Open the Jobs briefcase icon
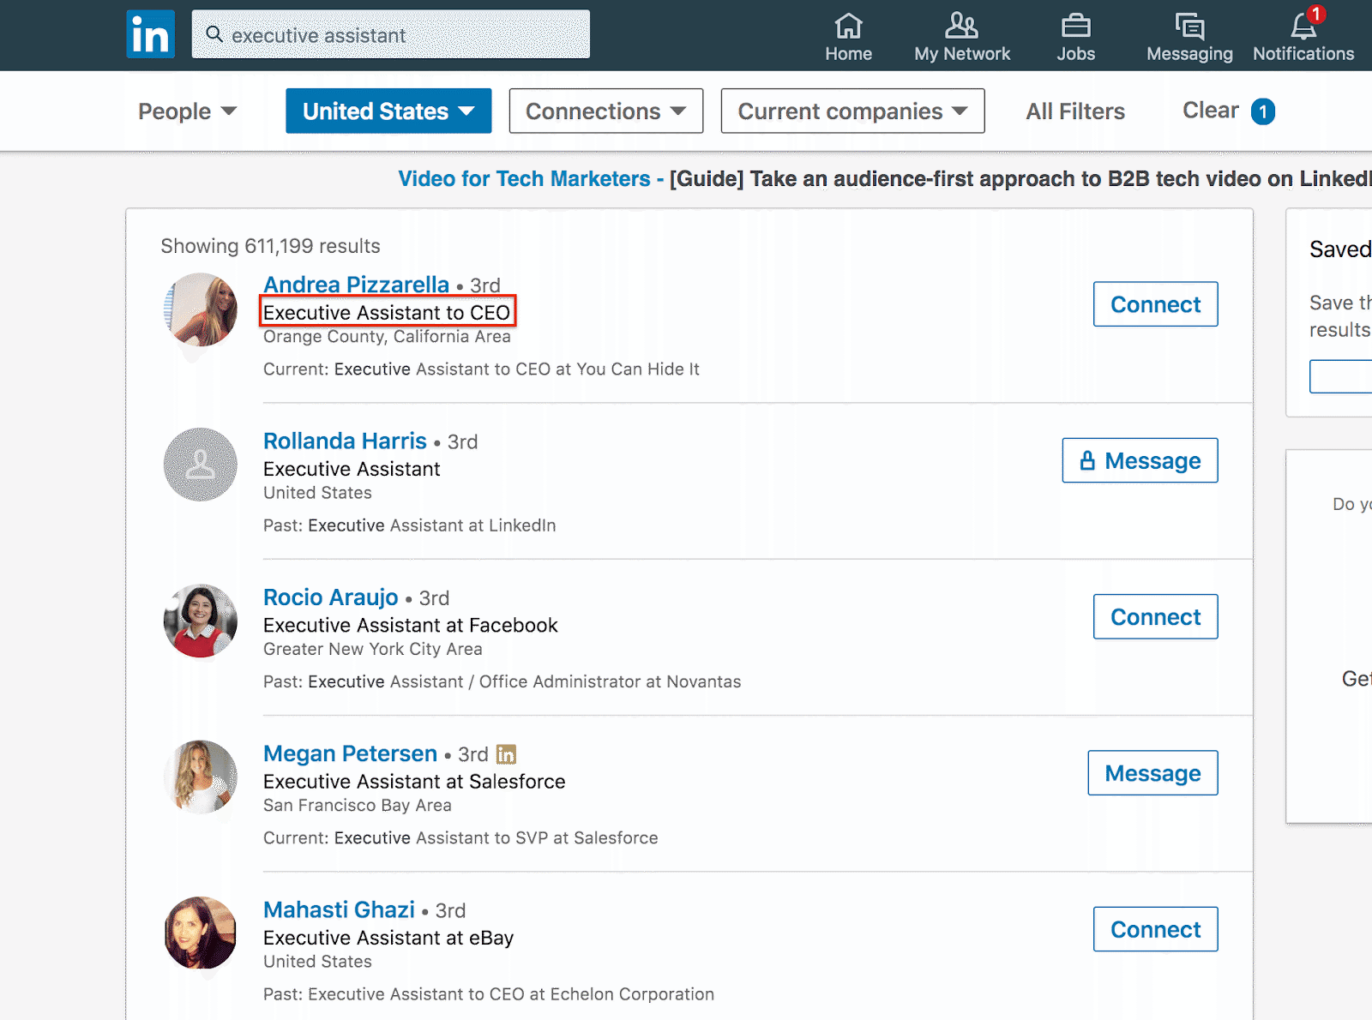The height and width of the screenshot is (1020, 1372). [1075, 26]
